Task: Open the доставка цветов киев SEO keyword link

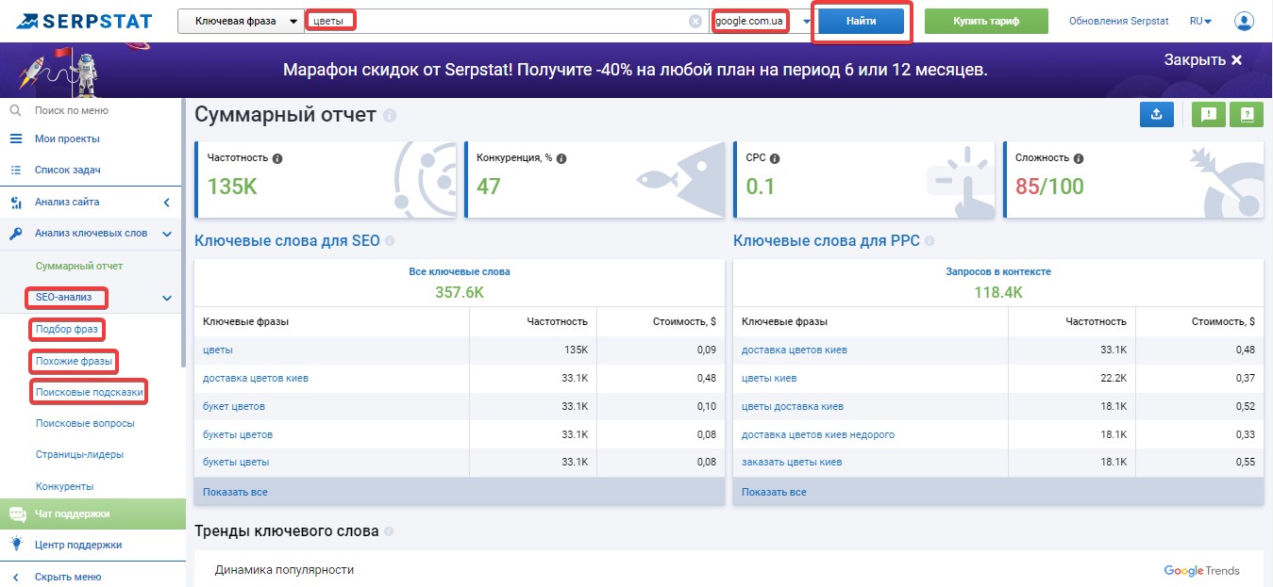Action: (256, 378)
